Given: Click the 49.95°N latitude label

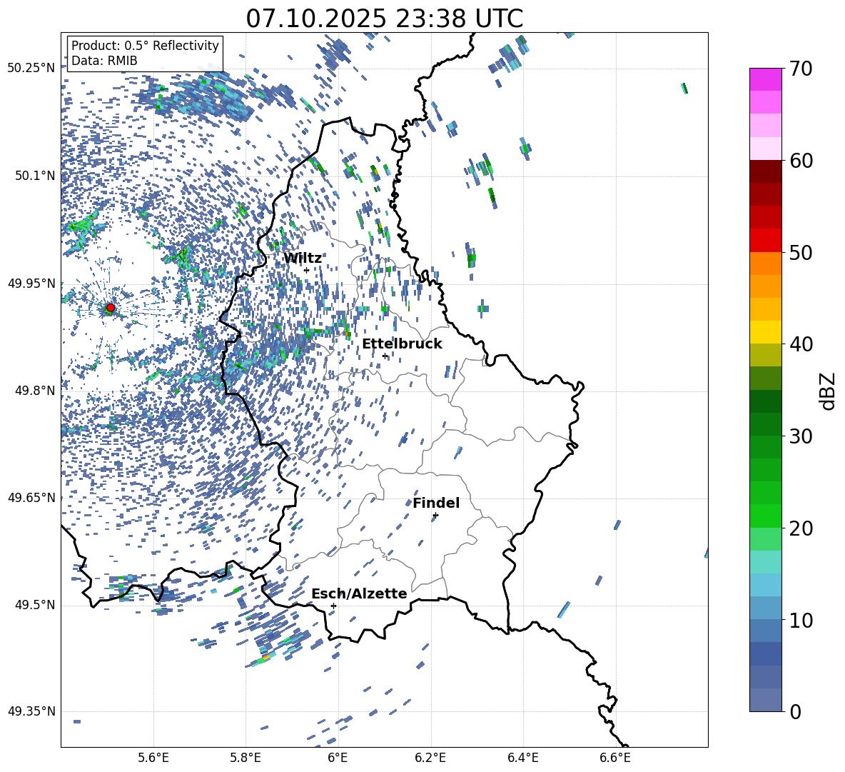Looking at the screenshot, I should (x=31, y=284).
